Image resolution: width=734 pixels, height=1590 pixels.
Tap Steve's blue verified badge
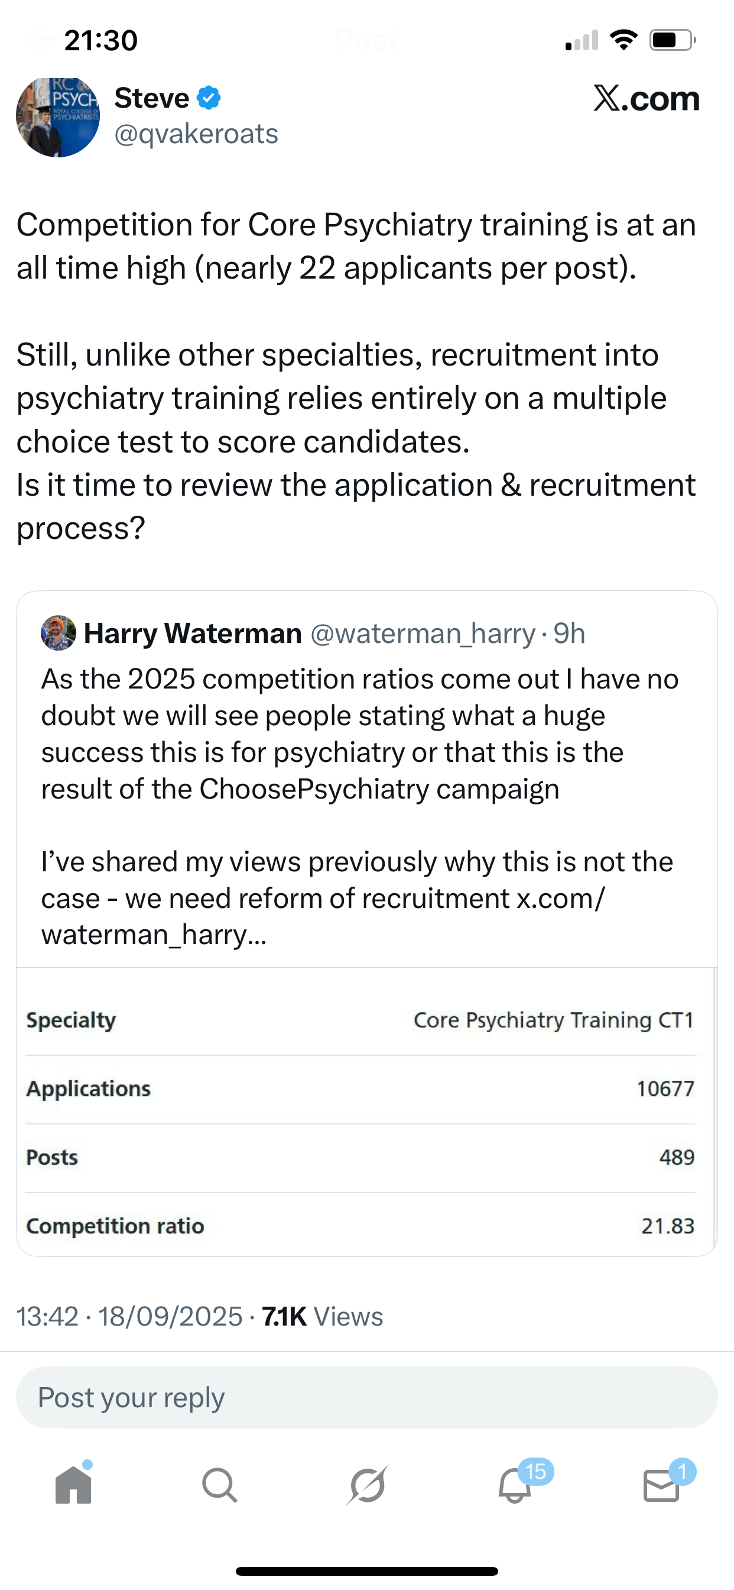click(x=209, y=98)
